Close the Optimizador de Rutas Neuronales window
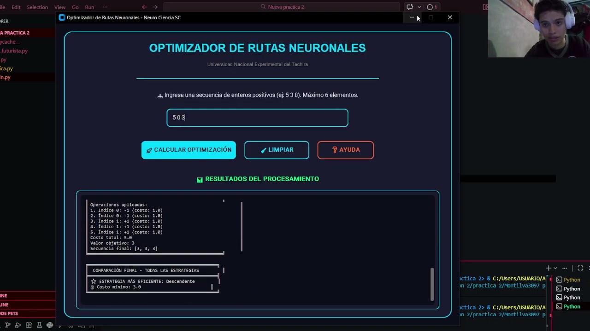Viewport: 590px width, 331px height. (x=450, y=17)
